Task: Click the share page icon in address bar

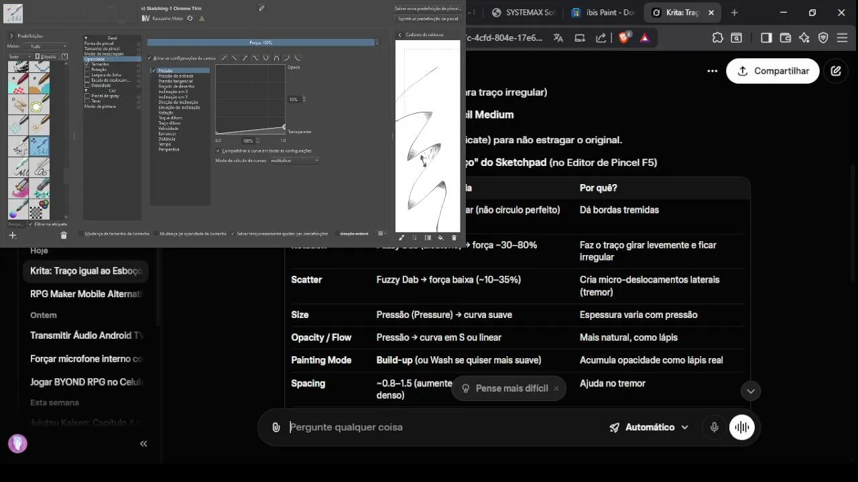Action: [x=601, y=38]
